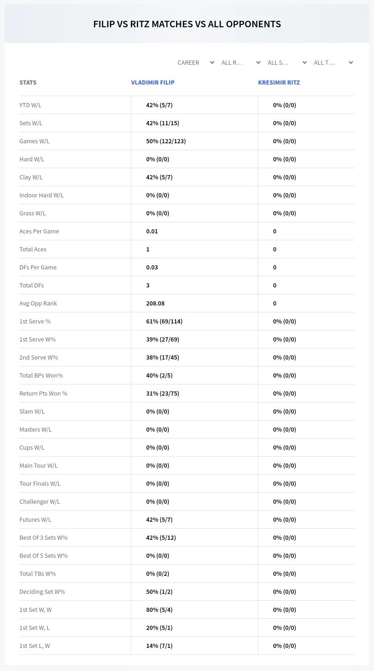Image resolution: width=374 pixels, height=671 pixels.
Task: Click the STATS column header
Action: pos(28,82)
